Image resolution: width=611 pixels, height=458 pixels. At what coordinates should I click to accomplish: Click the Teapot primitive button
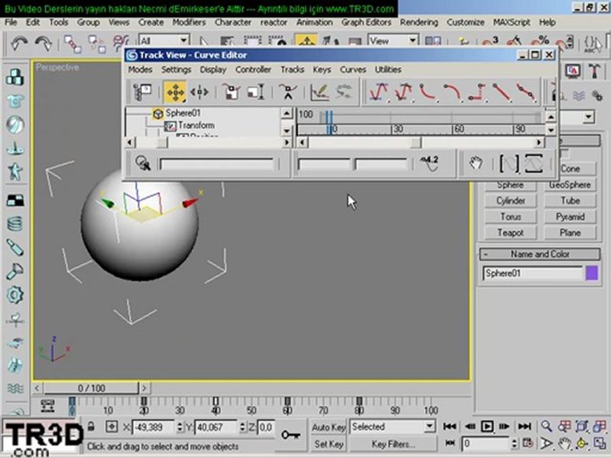point(510,233)
